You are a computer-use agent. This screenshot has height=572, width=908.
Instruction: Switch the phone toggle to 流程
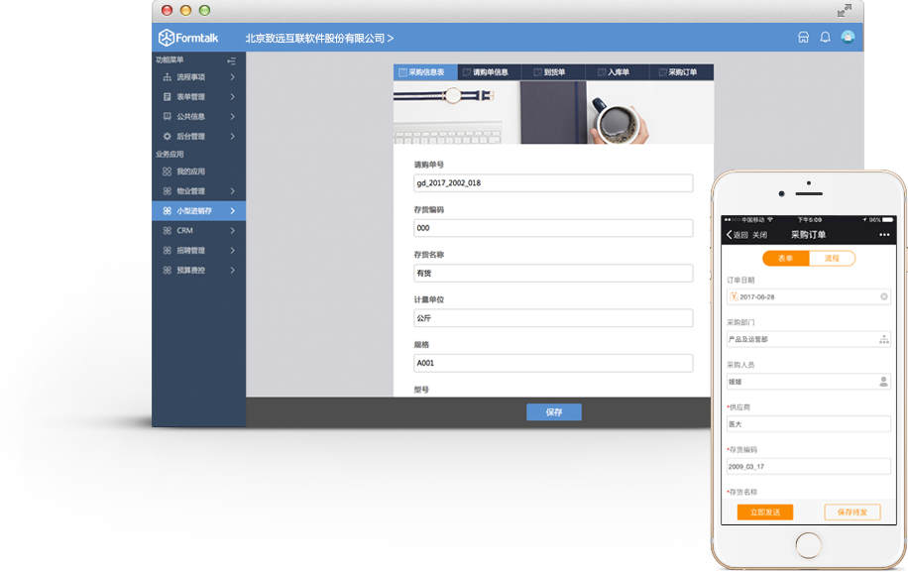(832, 258)
